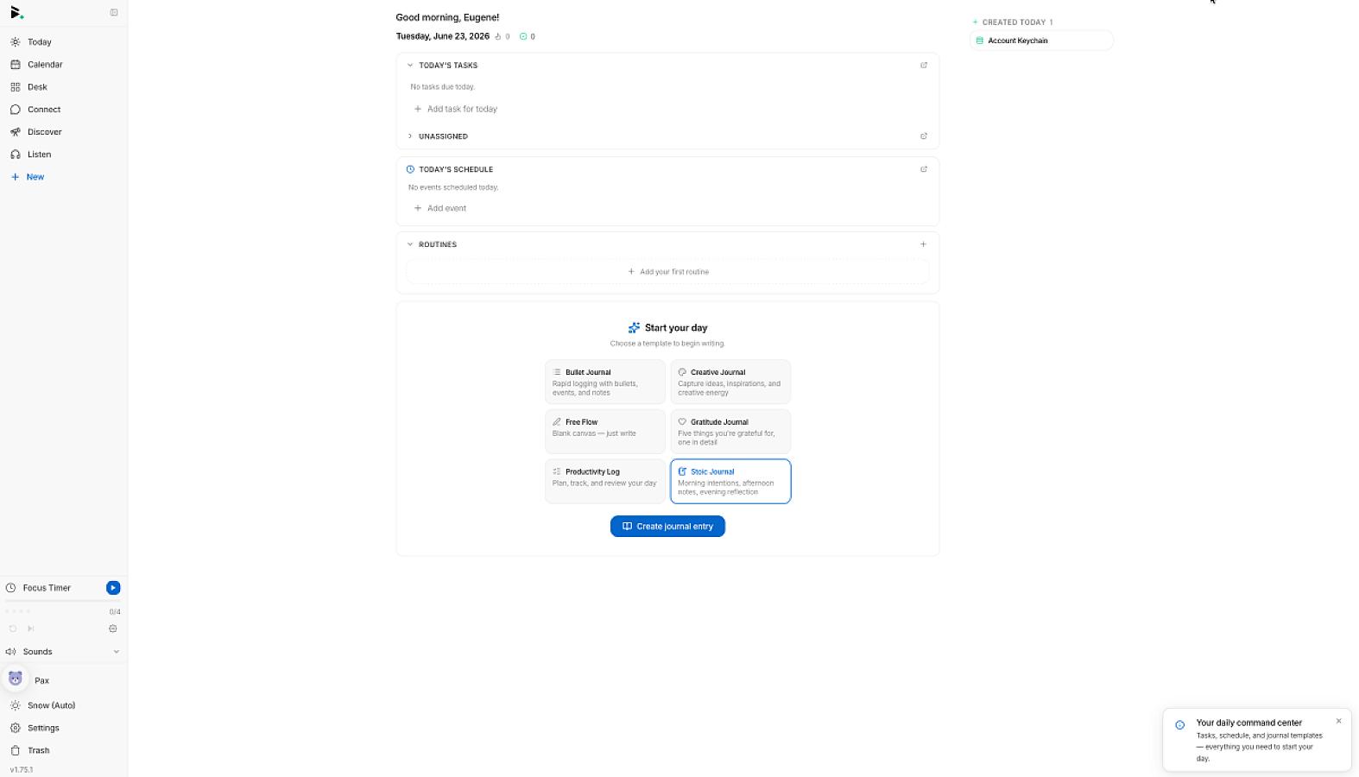The width and height of the screenshot is (1359, 777).
Task: Click the 0/4 session counter
Action: pyautogui.click(x=115, y=612)
